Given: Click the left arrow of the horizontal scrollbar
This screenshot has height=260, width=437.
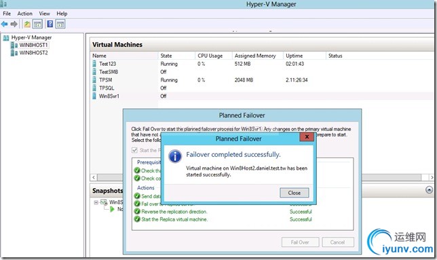Looking at the screenshot, I should [94, 177].
